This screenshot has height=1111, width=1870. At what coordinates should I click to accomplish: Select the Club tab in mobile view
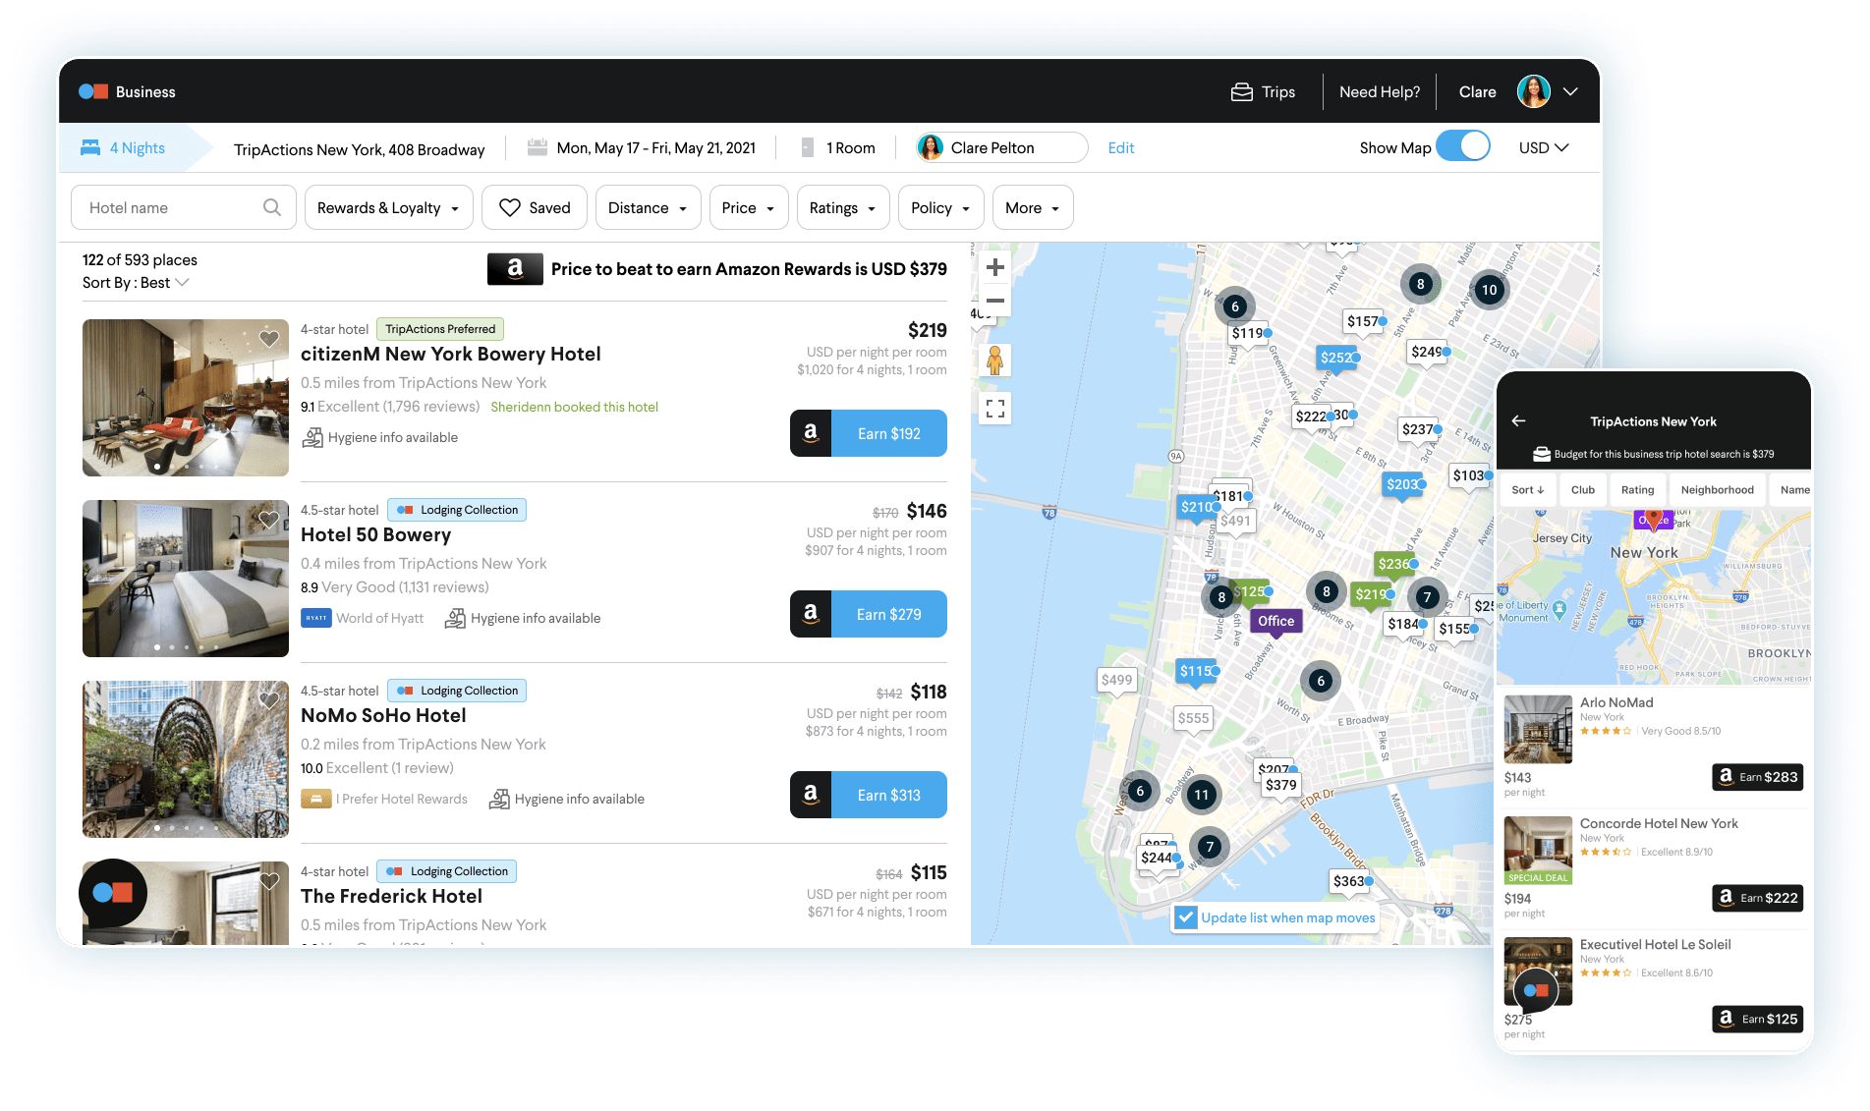1582,489
